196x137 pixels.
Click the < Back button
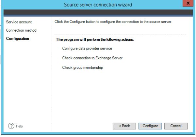(x=124, y=126)
